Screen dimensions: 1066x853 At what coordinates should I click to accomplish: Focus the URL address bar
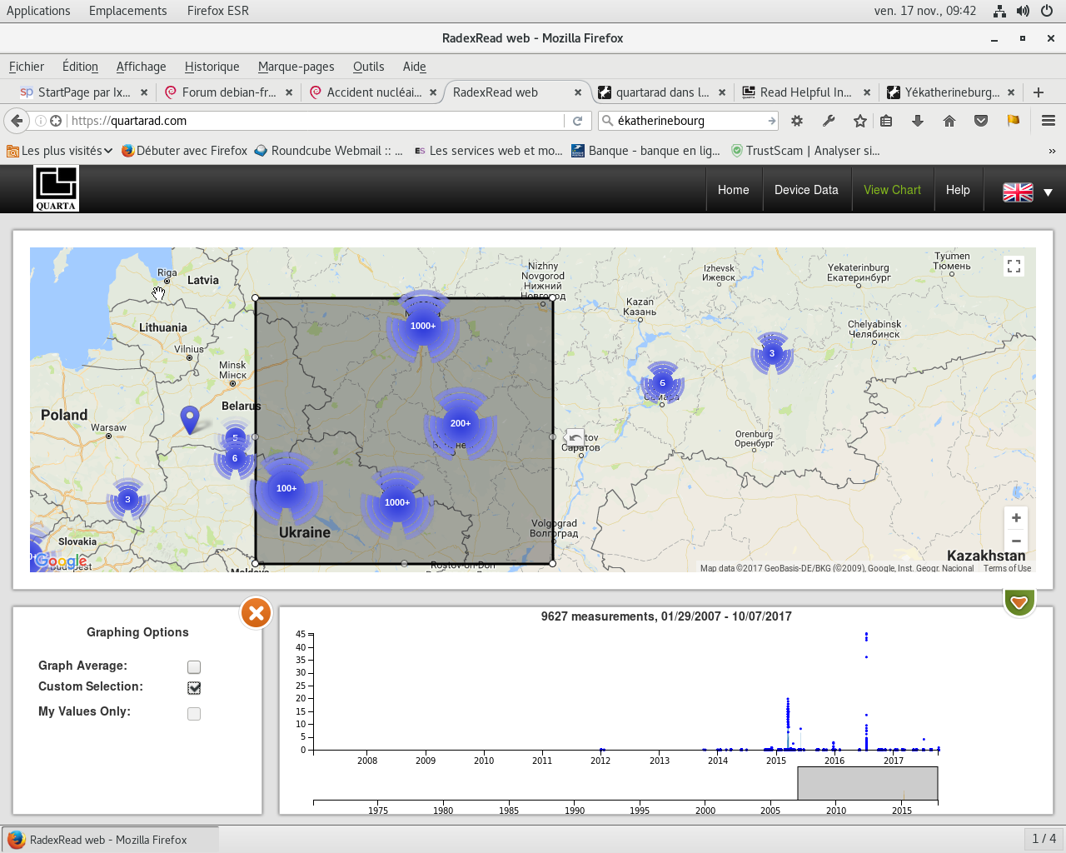pos(315,121)
